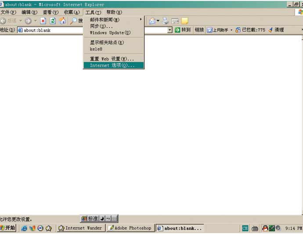Click the Mail envelope toolbar icon
Image resolution: width=303 pixels, height=234 pixels.
pyautogui.click(x=152, y=21)
